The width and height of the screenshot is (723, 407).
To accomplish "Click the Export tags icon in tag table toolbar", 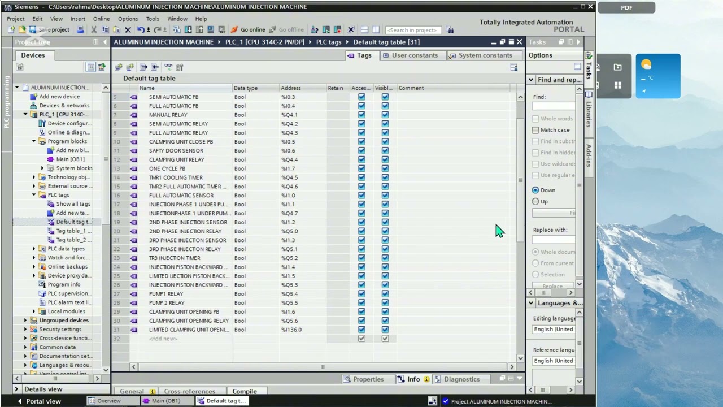I will 143,67.
